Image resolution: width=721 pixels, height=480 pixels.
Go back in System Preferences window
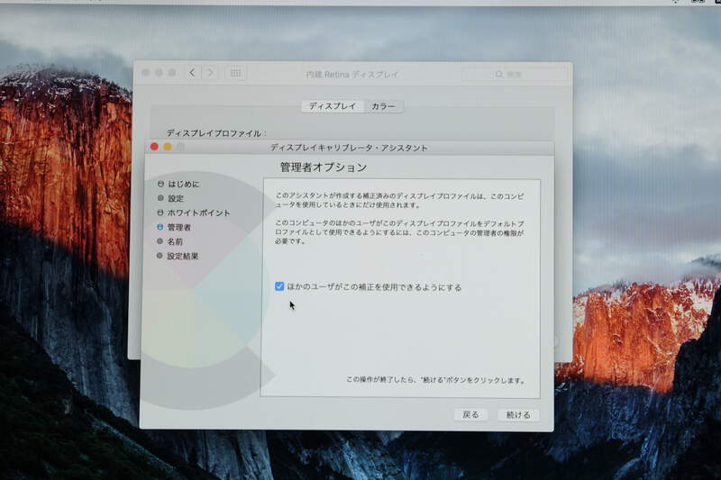[x=192, y=73]
